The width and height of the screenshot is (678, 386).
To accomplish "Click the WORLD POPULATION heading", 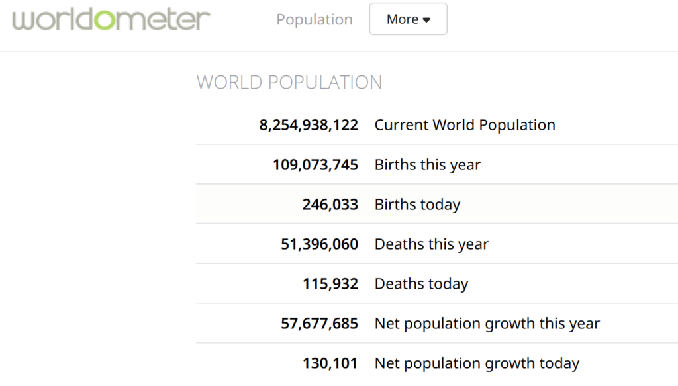I will tap(289, 82).
